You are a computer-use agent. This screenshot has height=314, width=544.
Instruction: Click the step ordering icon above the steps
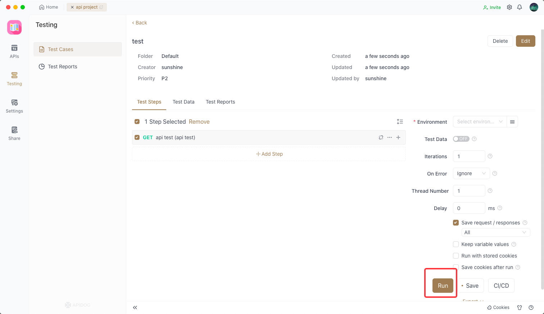point(400,122)
